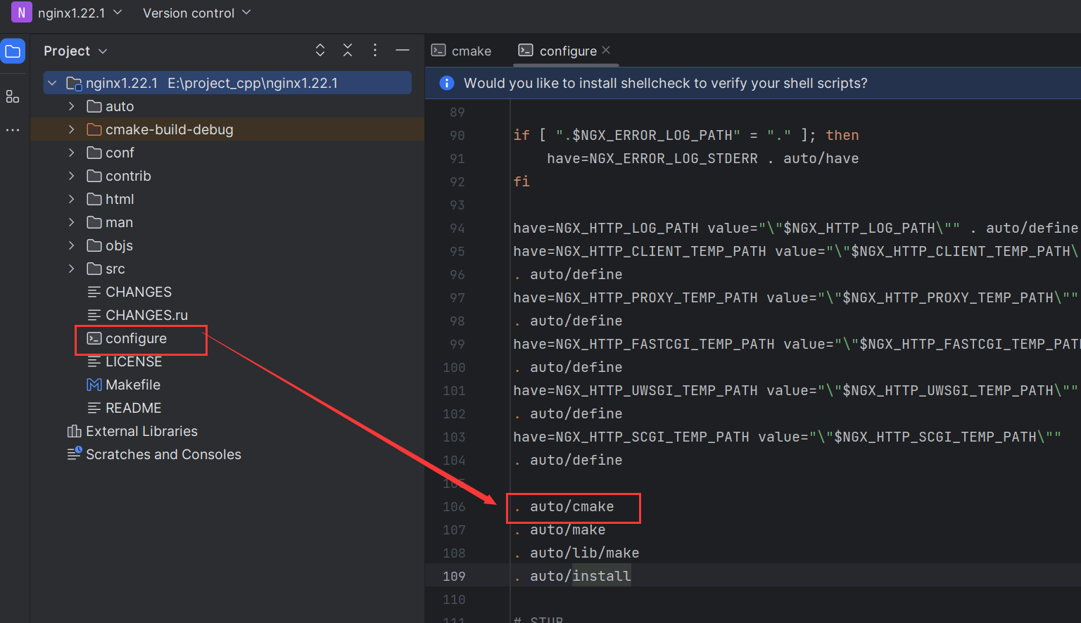Expand the cmake-build-debug folder
Viewport: 1081px width, 623px height.
click(71, 129)
